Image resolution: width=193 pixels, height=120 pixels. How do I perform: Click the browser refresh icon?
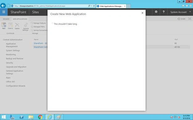pyautogui.click(x=94, y=6)
